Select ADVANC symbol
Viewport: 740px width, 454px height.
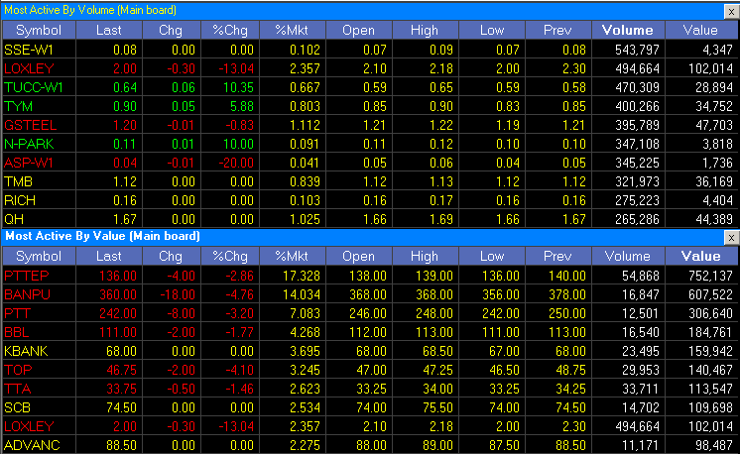click(32, 445)
